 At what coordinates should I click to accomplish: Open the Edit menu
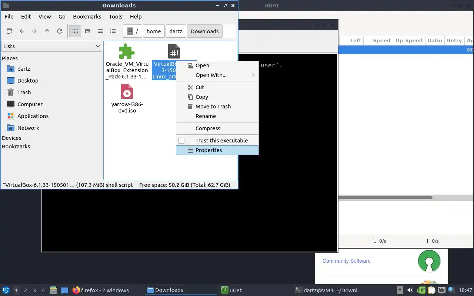click(x=26, y=17)
